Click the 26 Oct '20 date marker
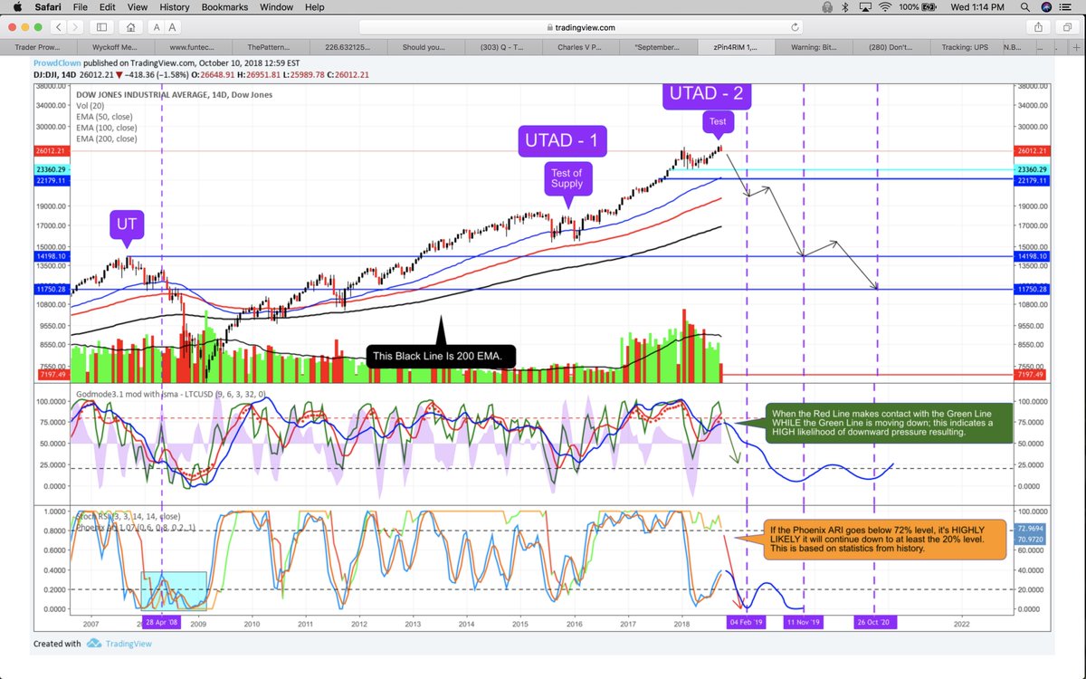The width and height of the screenshot is (1086, 679). coord(875,622)
